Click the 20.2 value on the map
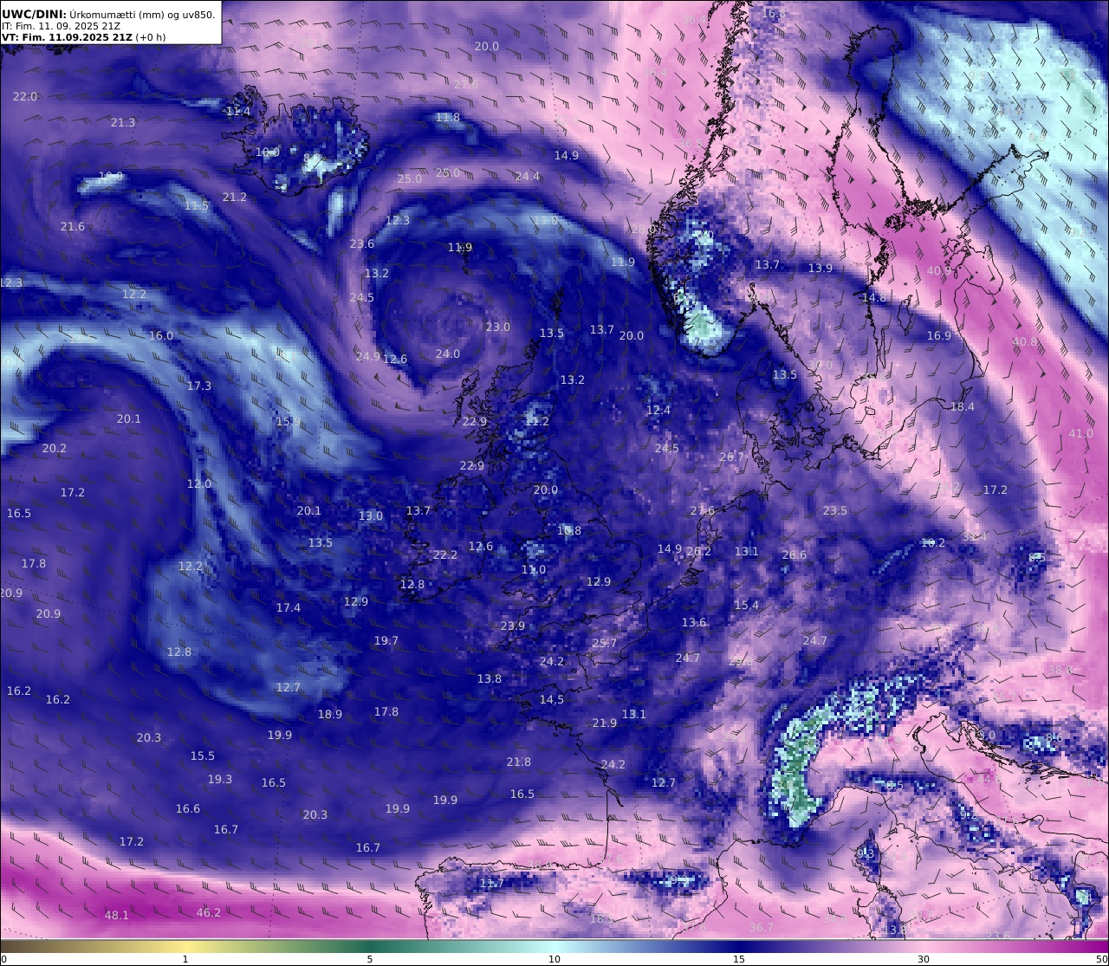The width and height of the screenshot is (1109, 966). pos(55,448)
